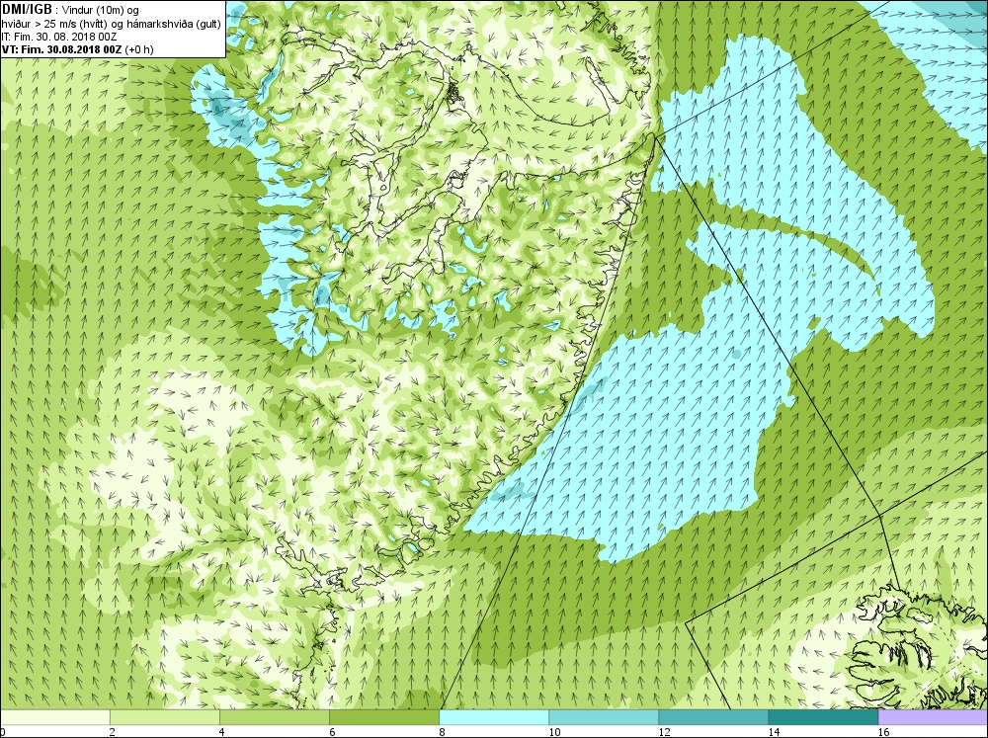Click the 4–6 m/s green legend swatch
988x738 pixels.
pyautogui.click(x=275, y=717)
